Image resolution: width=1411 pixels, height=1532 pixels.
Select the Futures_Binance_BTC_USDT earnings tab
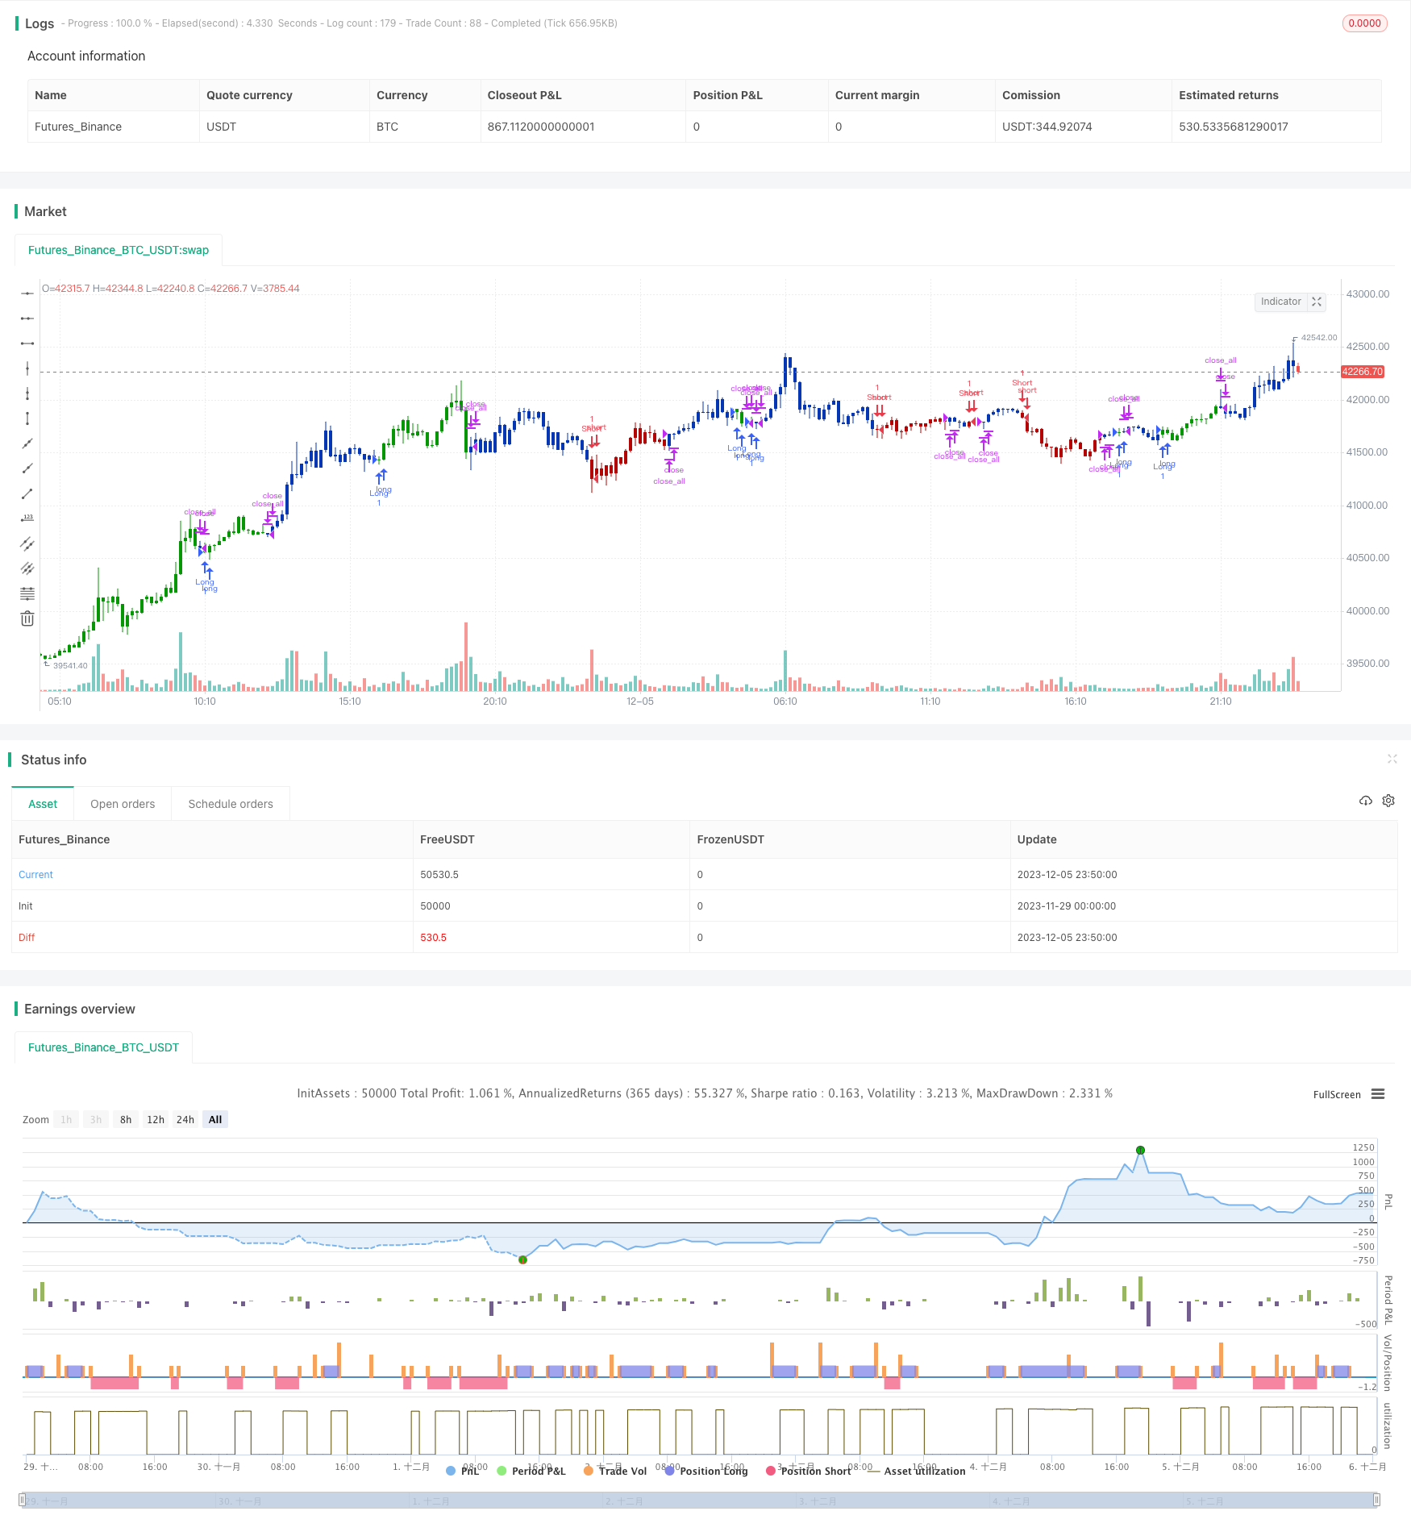point(103,1047)
